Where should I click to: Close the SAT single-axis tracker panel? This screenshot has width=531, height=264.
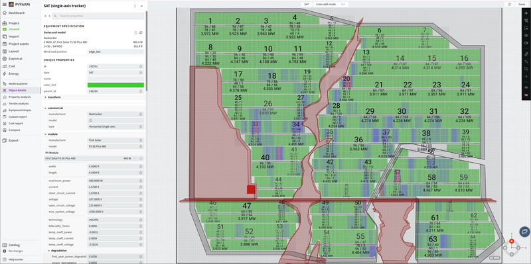[x=141, y=6]
